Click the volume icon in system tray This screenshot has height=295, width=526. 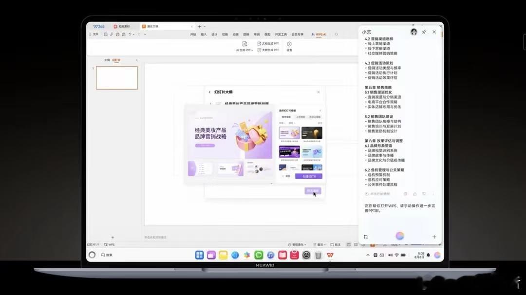click(x=390, y=255)
